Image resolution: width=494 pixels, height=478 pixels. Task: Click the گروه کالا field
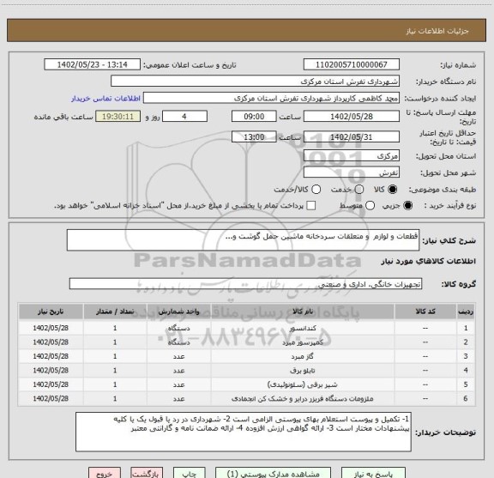pyautogui.click(x=245, y=284)
